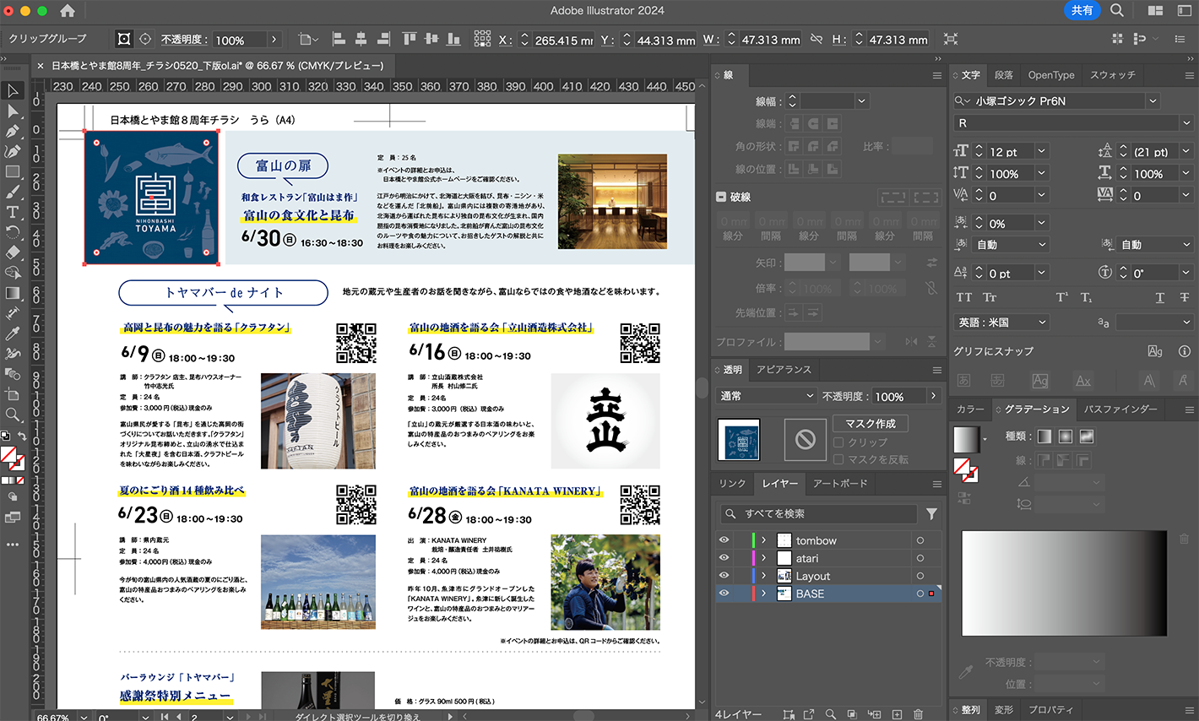Open search via the magnifier in title bar

[1117, 10]
